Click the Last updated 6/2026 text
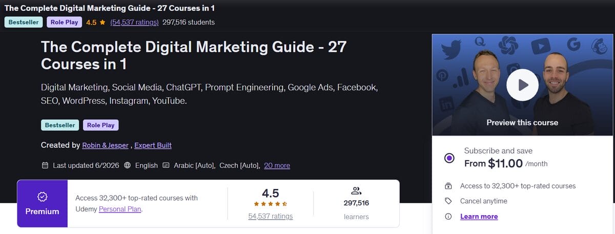Screen dimensions: 615x234 pos(86,165)
